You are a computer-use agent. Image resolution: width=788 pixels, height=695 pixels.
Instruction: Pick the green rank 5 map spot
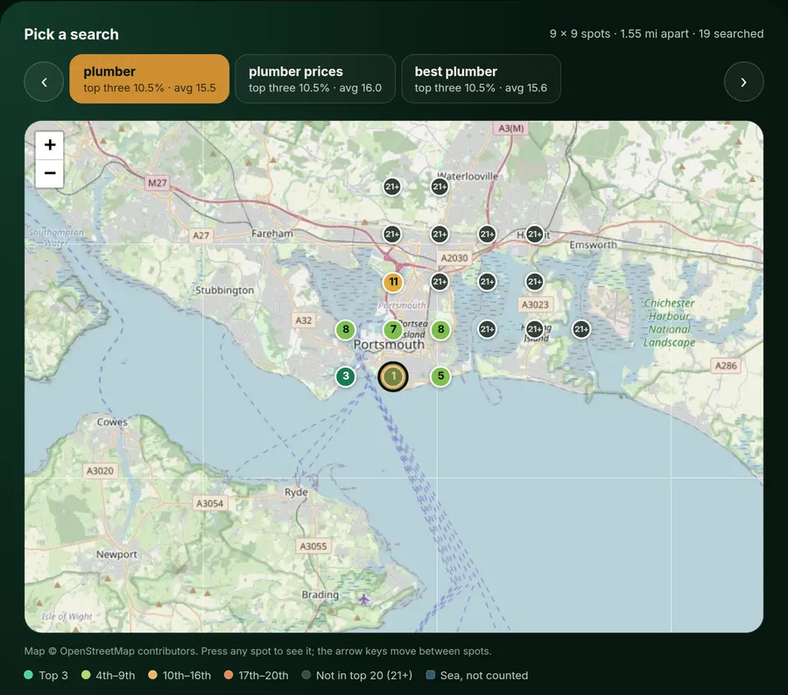click(440, 376)
